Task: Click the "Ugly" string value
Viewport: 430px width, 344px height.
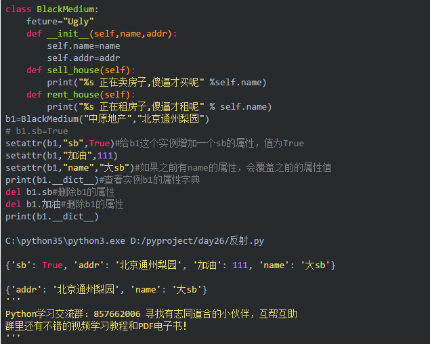Action: tap(83, 21)
